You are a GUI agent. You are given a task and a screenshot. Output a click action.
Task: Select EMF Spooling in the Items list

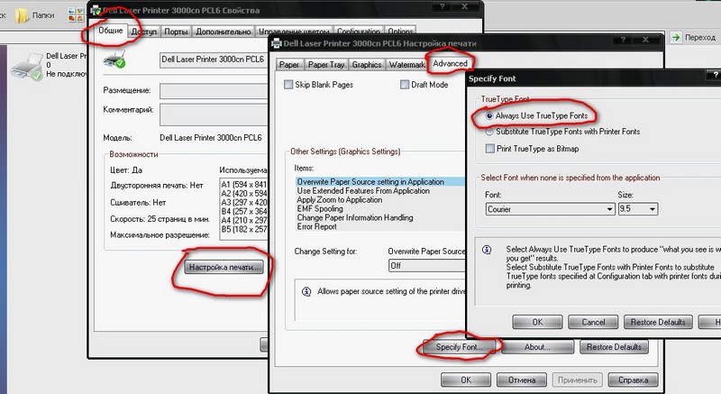[x=320, y=209]
